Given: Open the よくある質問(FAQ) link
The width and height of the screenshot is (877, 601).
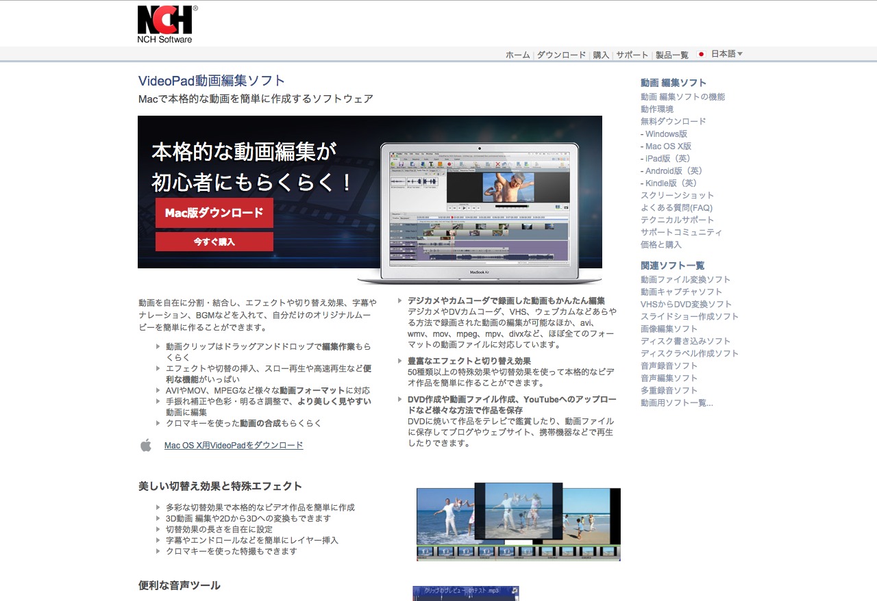Looking at the screenshot, I should [x=676, y=208].
